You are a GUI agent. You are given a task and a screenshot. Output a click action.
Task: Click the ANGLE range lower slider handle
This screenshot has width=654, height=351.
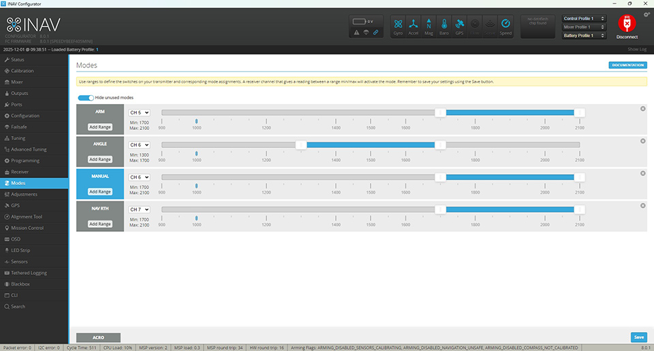click(300, 144)
